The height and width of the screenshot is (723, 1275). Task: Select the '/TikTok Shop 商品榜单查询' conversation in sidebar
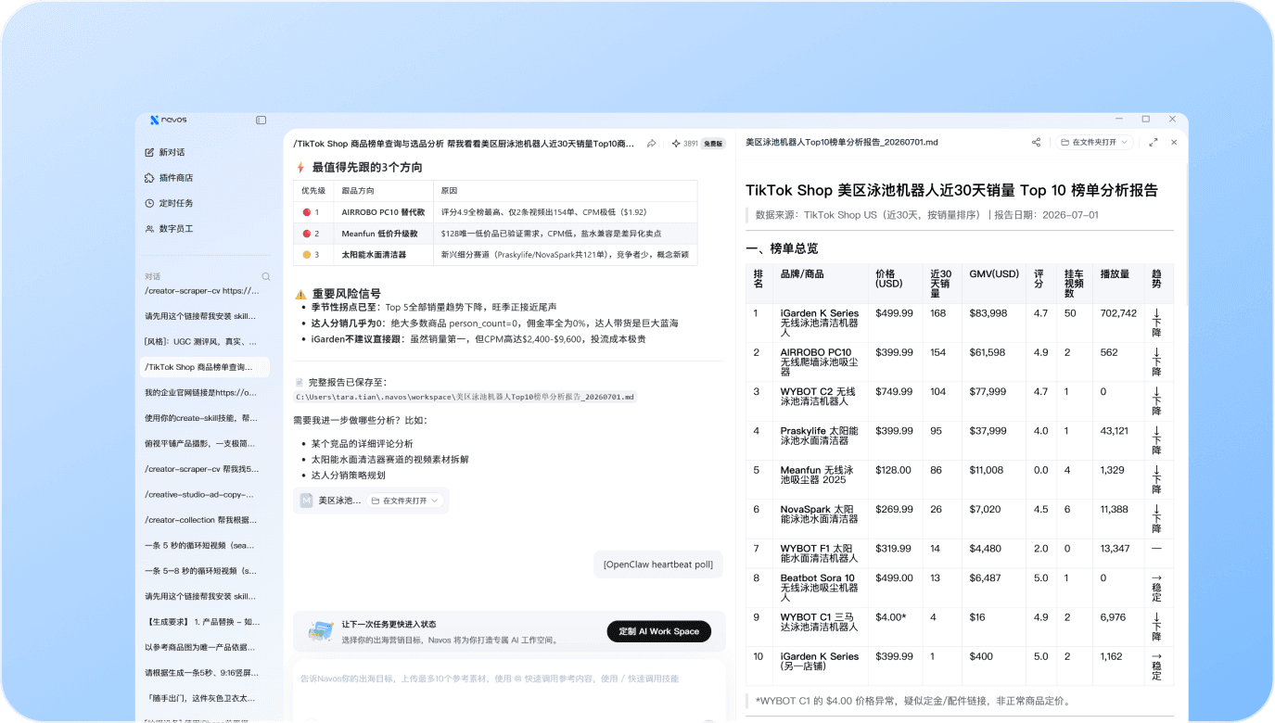pos(204,367)
